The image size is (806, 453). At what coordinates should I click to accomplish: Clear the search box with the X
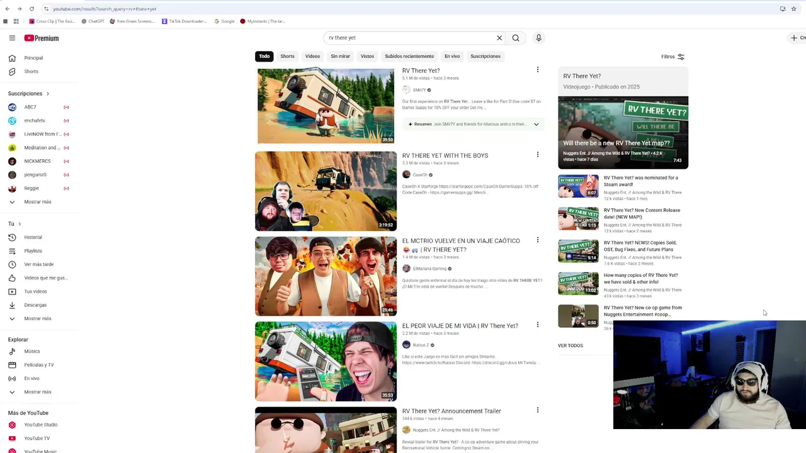point(499,38)
